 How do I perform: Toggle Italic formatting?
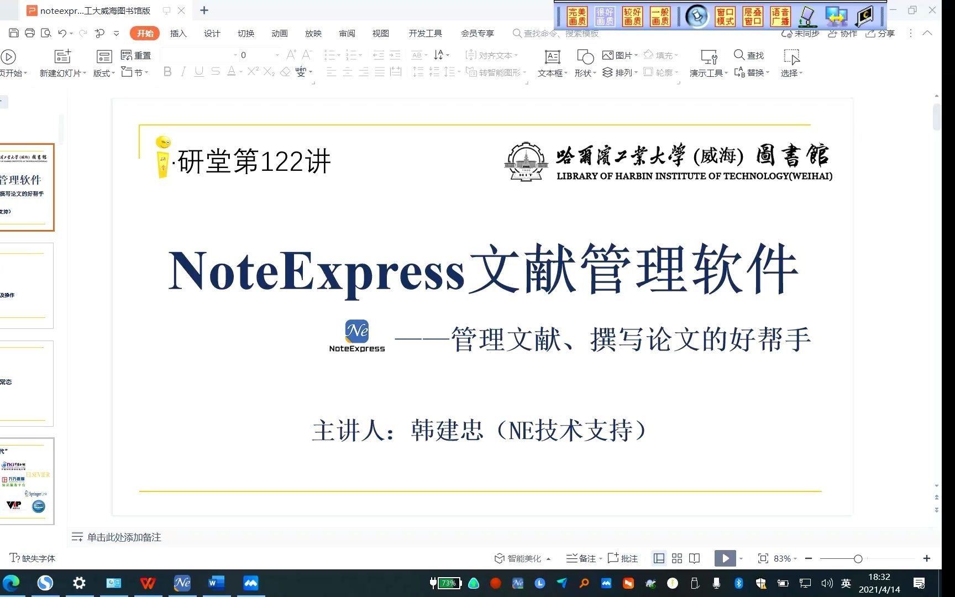coord(183,72)
